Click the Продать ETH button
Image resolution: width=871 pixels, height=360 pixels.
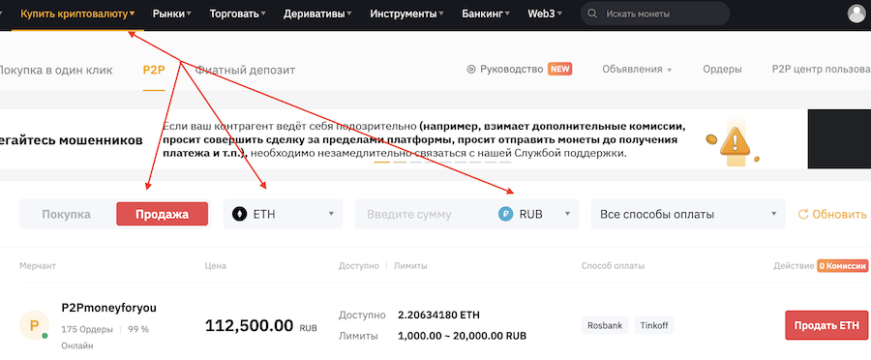point(826,325)
